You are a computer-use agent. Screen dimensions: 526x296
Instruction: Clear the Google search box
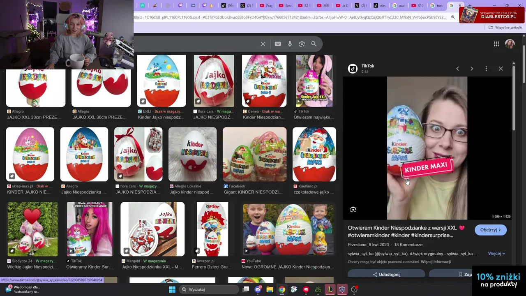click(x=263, y=44)
